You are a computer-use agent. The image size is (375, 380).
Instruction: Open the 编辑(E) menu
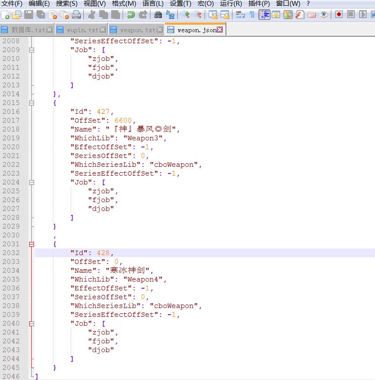pyautogui.click(x=39, y=4)
